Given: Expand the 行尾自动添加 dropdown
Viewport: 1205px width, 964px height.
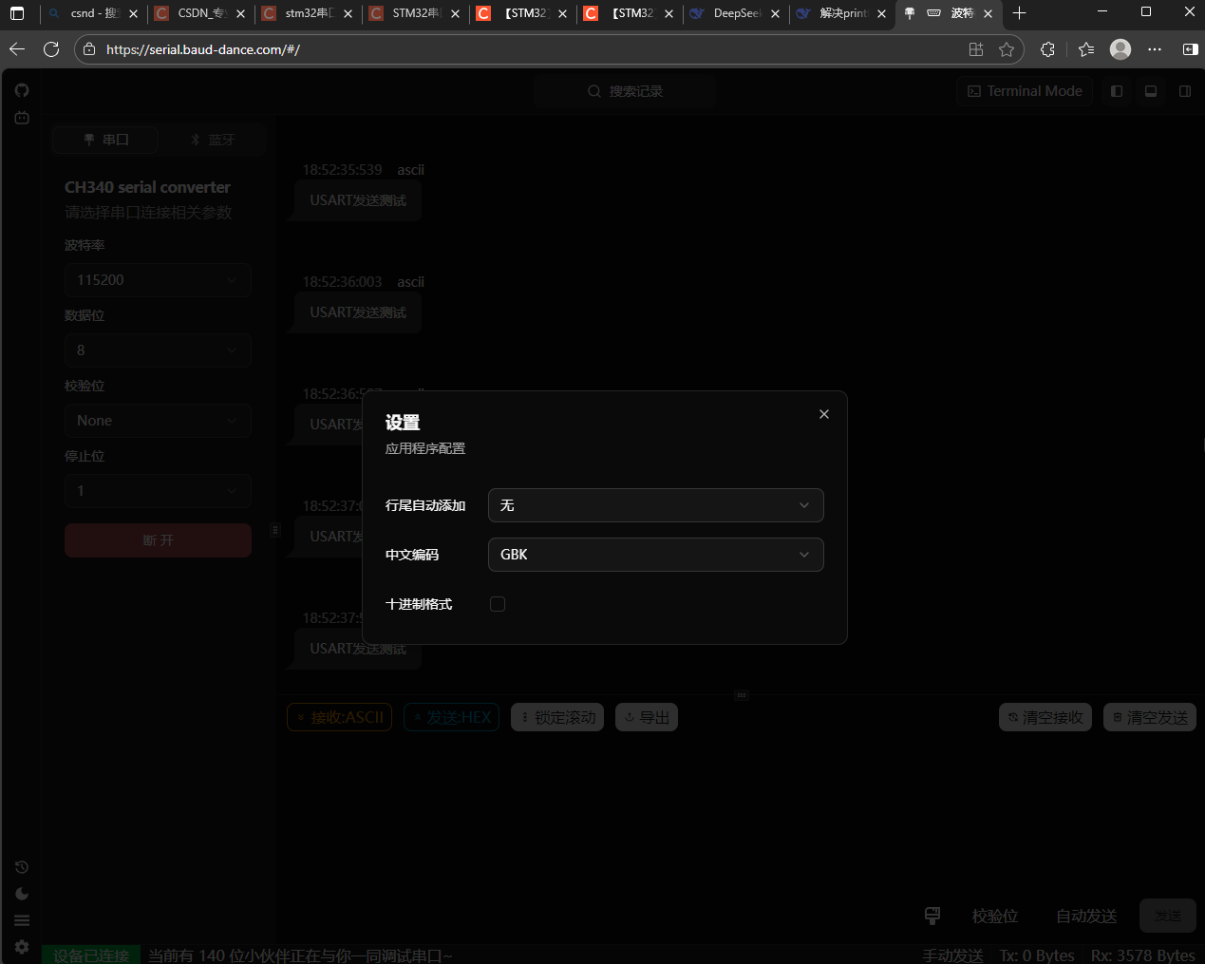Looking at the screenshot, I should coord(655,505).
